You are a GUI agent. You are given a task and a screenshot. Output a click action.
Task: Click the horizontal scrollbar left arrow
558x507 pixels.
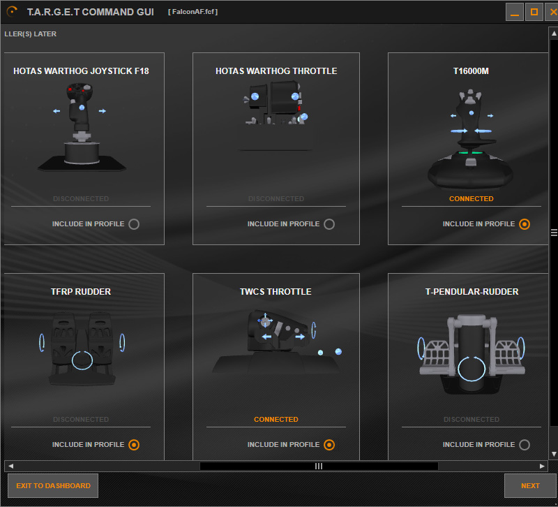point(10,466)
